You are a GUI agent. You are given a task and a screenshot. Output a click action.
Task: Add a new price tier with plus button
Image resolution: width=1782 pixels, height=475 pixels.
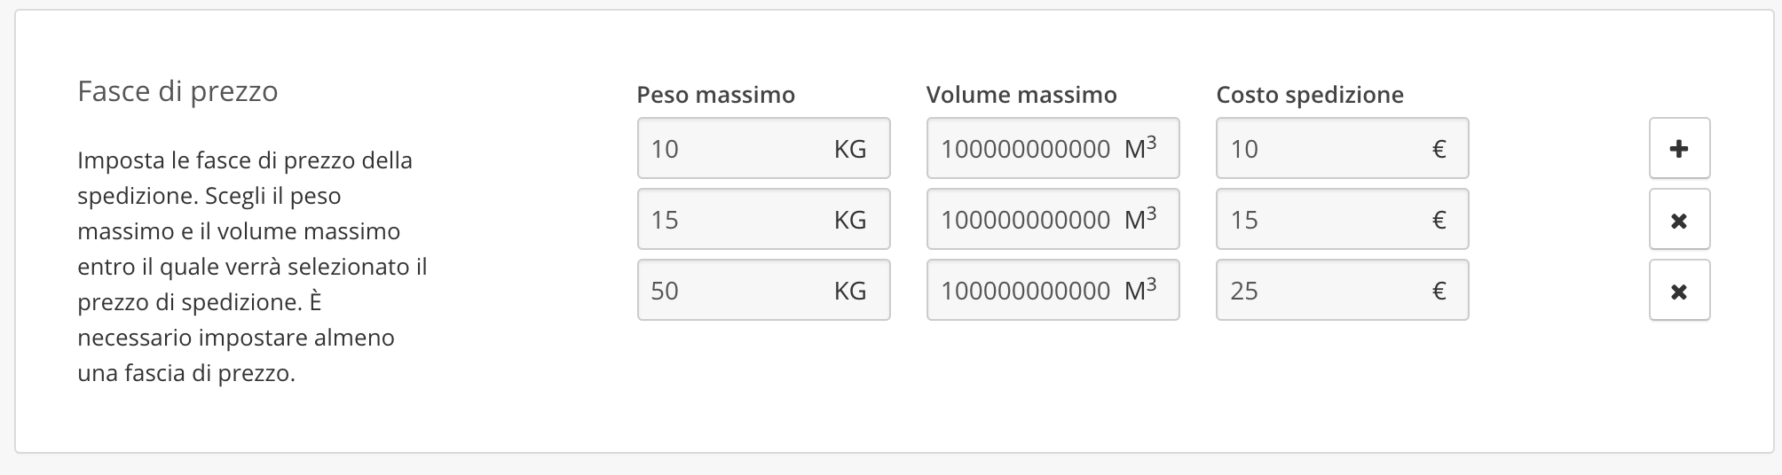coord(1678,149)
